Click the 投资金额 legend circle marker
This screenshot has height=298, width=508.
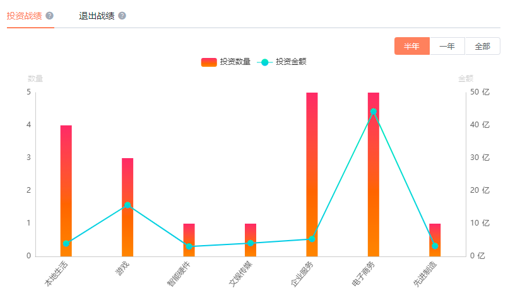tap(265, 62)
